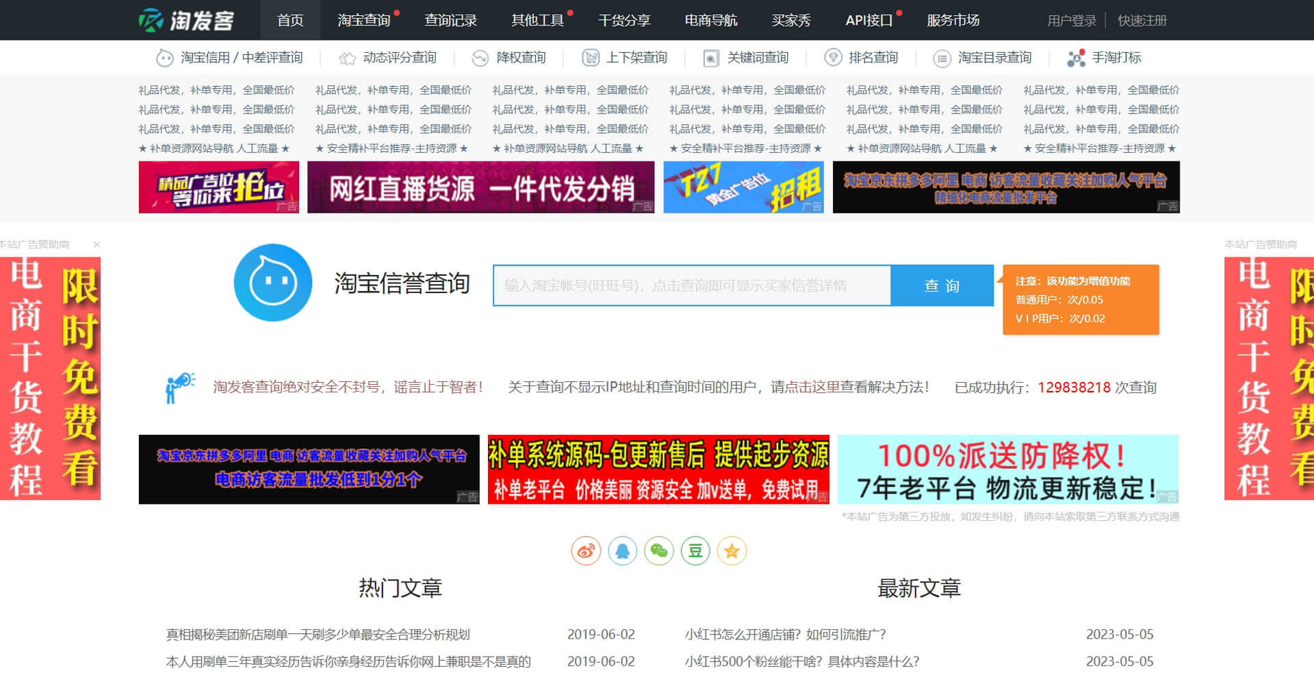1314x673 pixels.
Task: Click the WeChat share icon
Action: tap(659, 550)
